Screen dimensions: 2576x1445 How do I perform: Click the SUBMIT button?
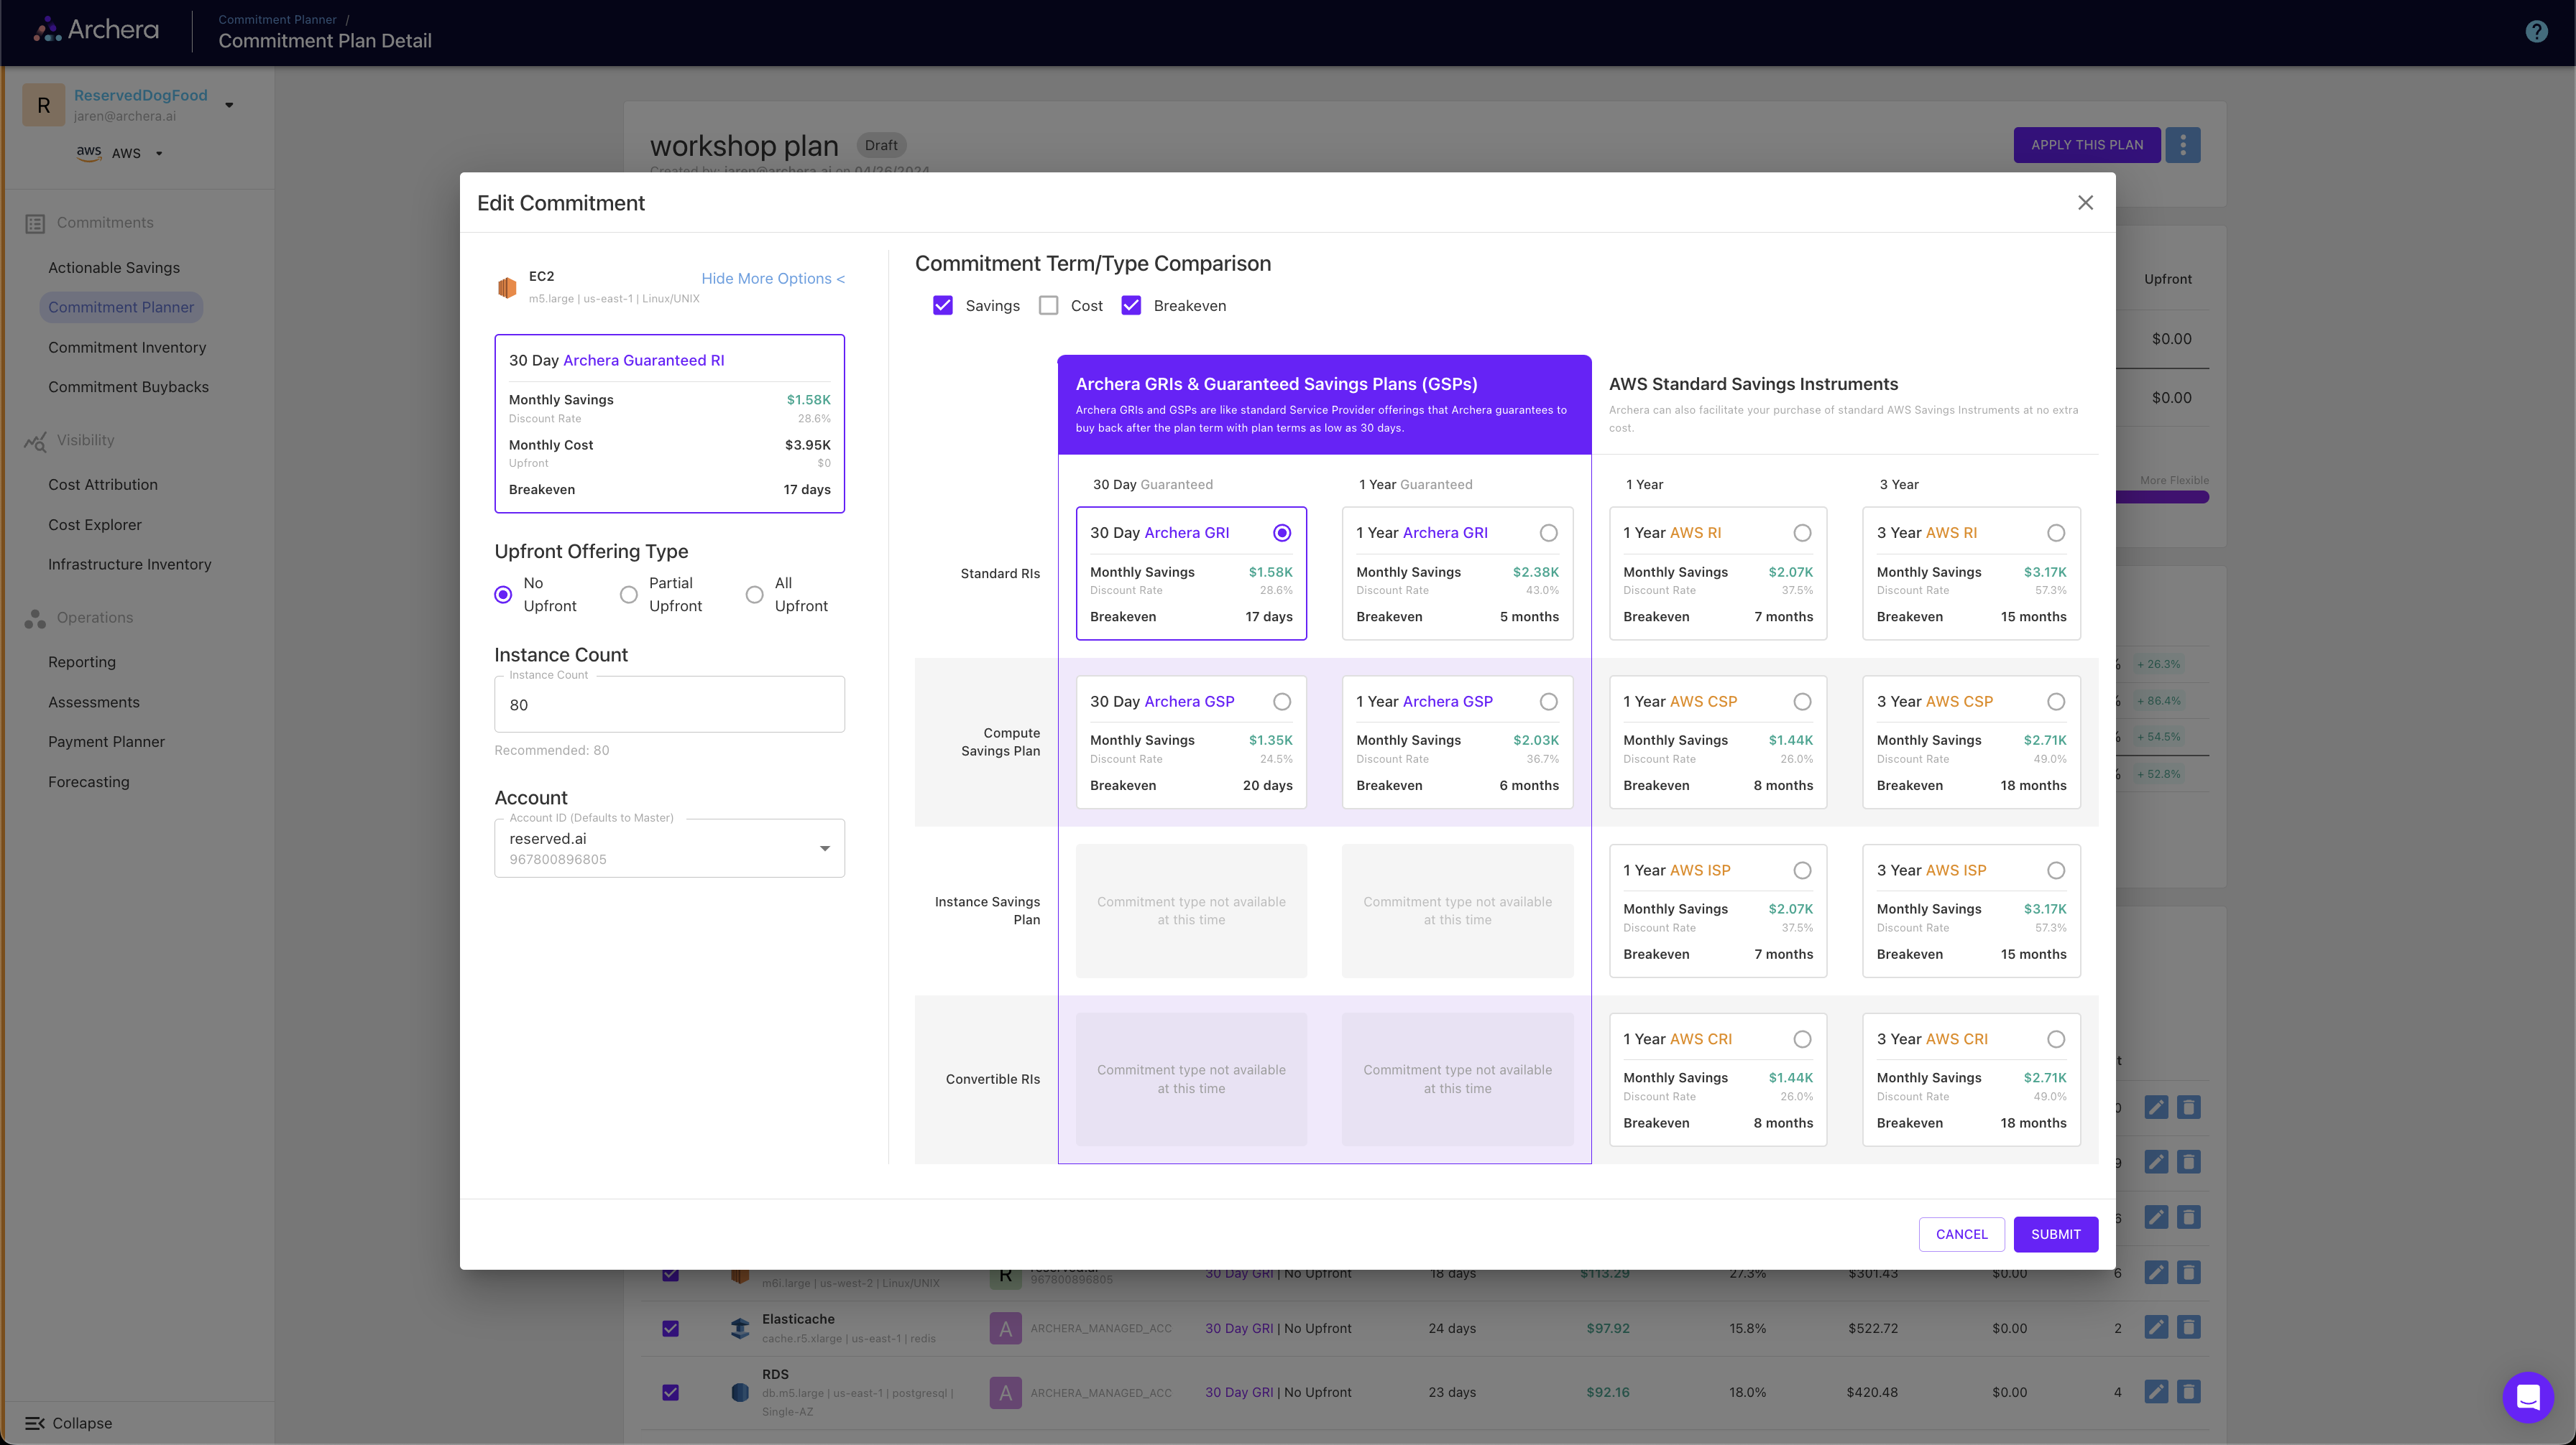pyautogui.click(x=2055, y=1234)
